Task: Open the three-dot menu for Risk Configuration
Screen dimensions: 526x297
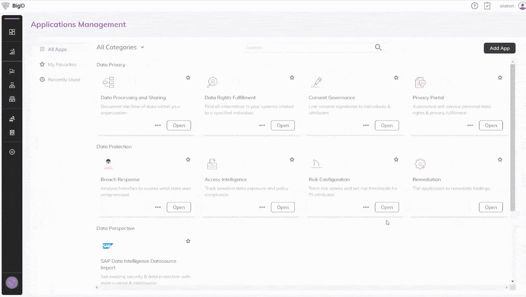Action: click(x=366, y=207)
